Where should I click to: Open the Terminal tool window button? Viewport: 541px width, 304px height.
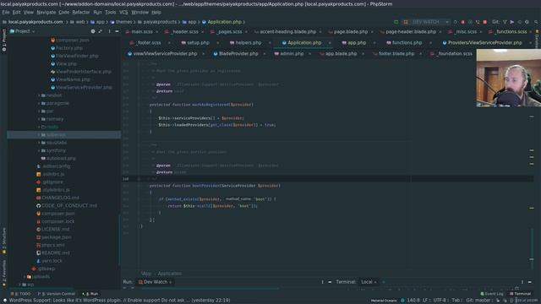(521, 294)
